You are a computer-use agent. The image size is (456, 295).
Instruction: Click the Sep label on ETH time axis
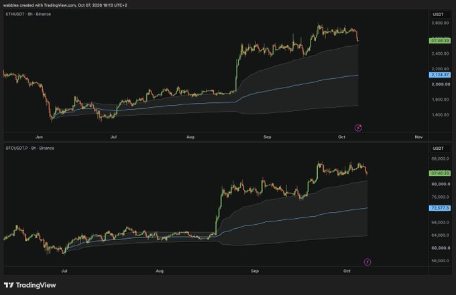pyautogui.click(x=267, y=137)
